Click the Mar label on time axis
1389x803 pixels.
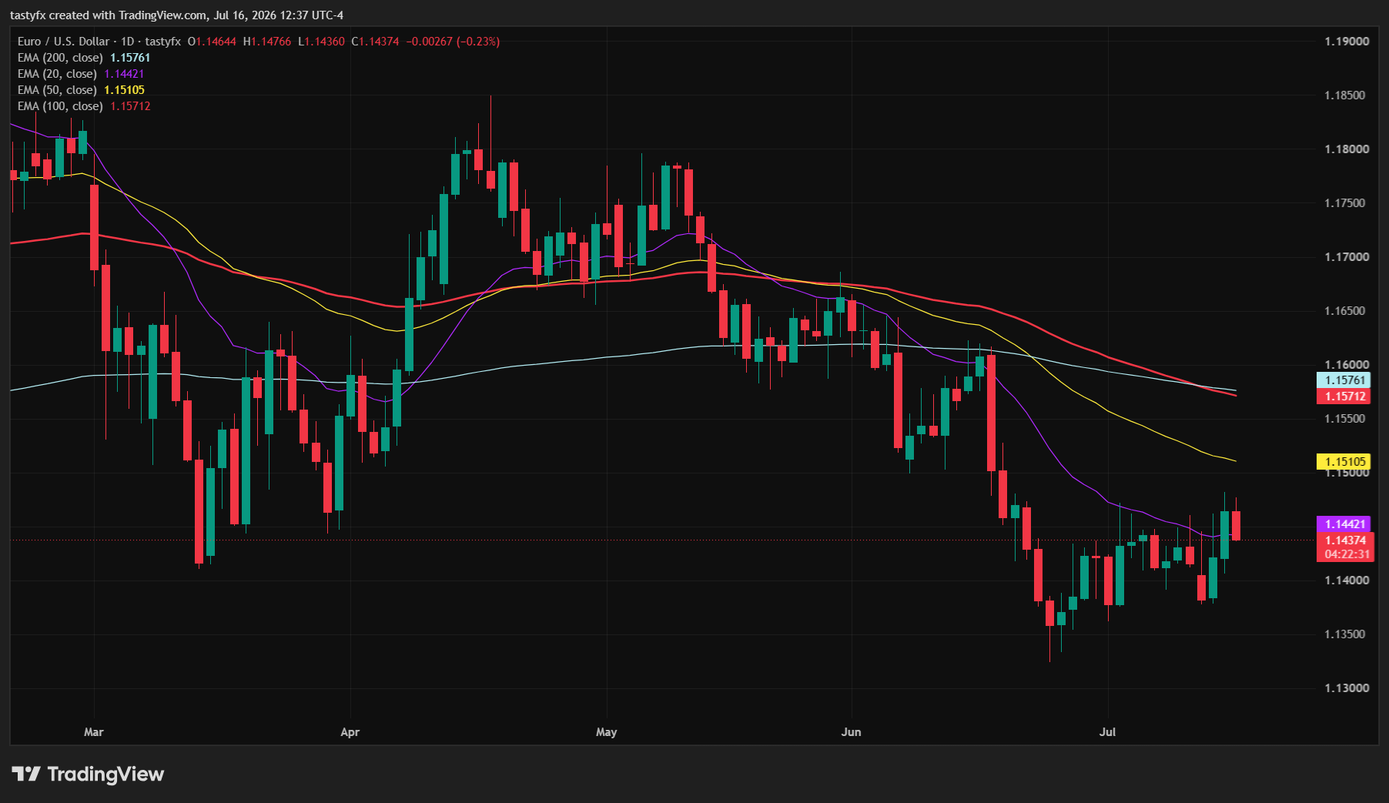(93, 732)
